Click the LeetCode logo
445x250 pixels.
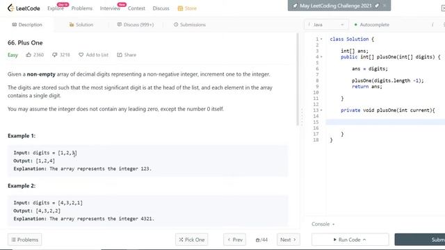pyautogui.click(x=24, y=8)
